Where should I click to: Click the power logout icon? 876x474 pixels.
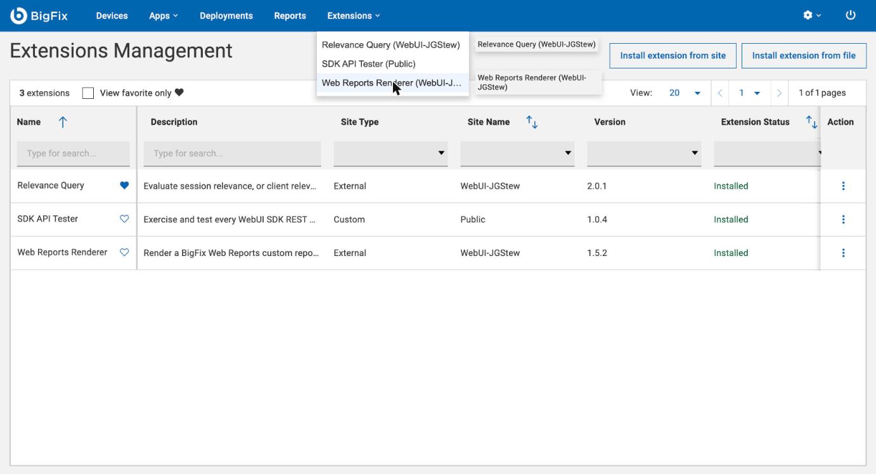pyautogui.click(x=851, y=15)
